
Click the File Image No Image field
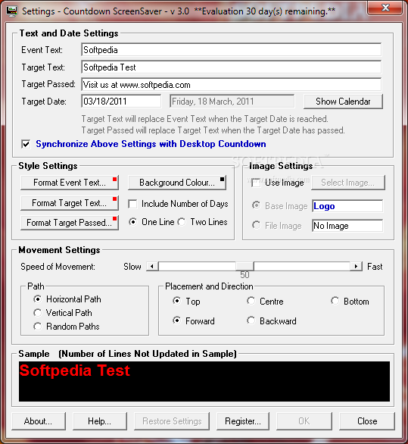pyautogui.click(x=347, y=226)
